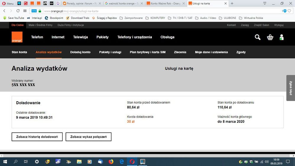Viewport: 295px width, 166px height.
Task: Open the search magnifier icon on Orange header
Action: tap(257, 37)
